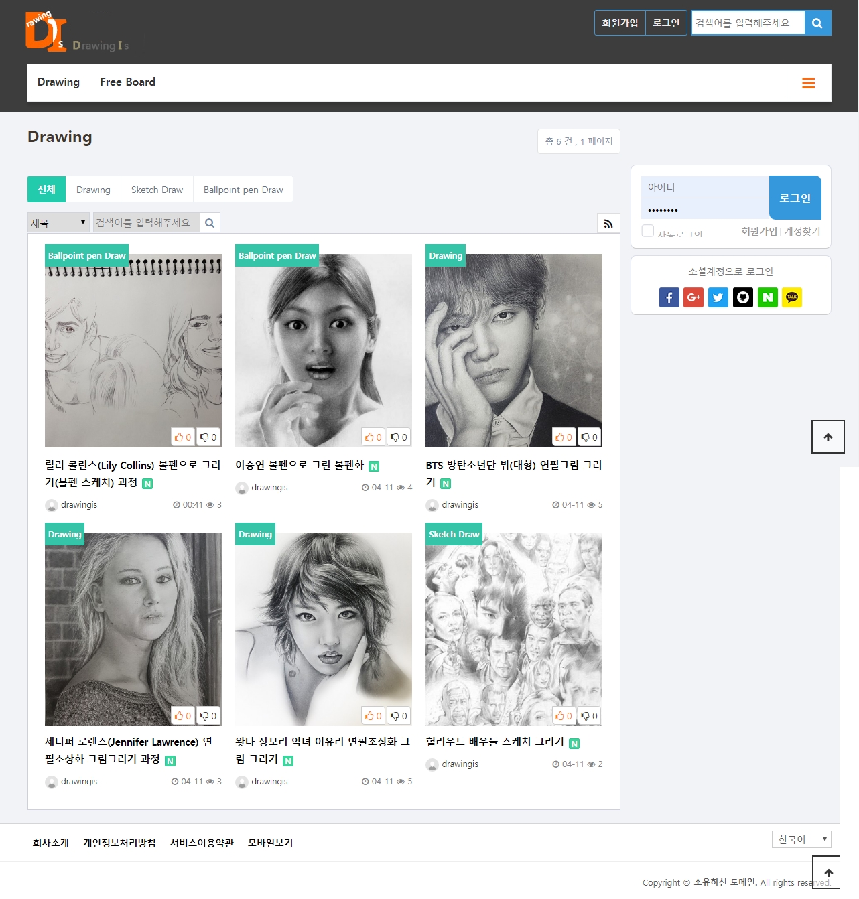Log in with Twitter
The image size is (859, 899).
tap(718, 297)
